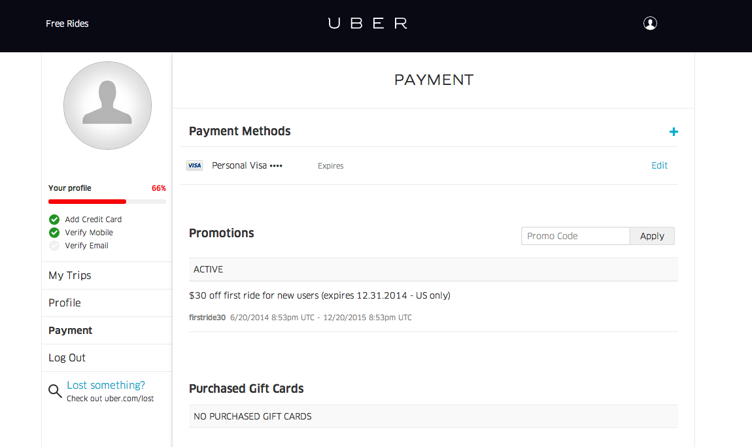Choose Log Out from sidebar
Image resolution: width=752 pixels, height=447 pixels.
pos(107,357)
